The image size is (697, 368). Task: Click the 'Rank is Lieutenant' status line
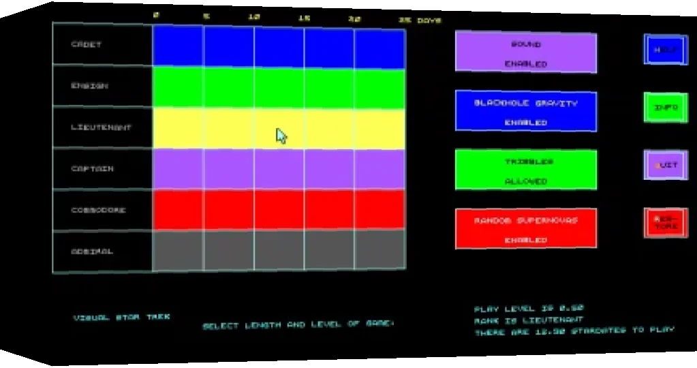(529, 320)
